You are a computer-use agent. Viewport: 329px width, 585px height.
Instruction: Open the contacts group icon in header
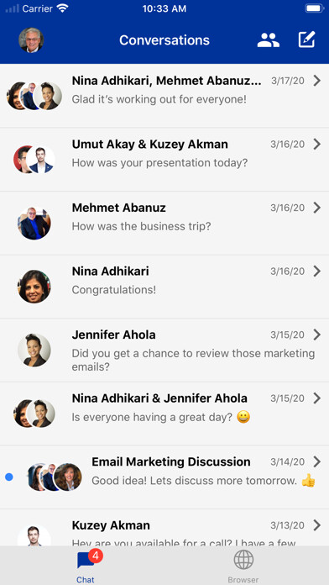(x=269, y=40)
